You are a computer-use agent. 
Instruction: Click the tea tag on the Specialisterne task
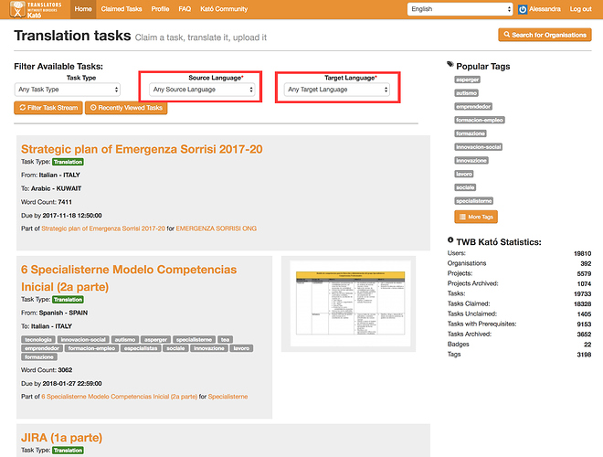(x=226, y=340)
